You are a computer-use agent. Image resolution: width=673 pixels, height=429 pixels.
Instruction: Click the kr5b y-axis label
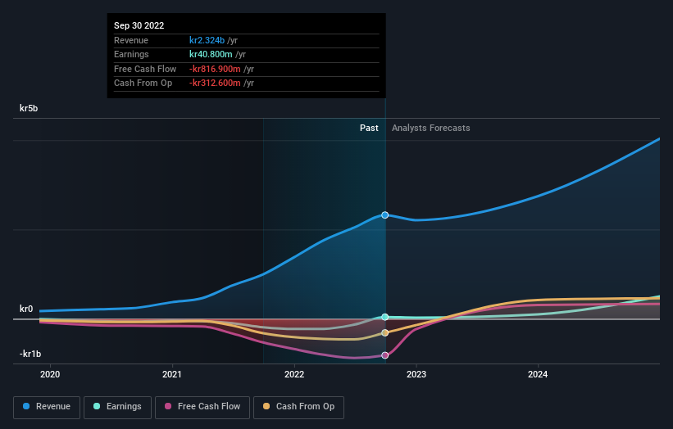29,108
